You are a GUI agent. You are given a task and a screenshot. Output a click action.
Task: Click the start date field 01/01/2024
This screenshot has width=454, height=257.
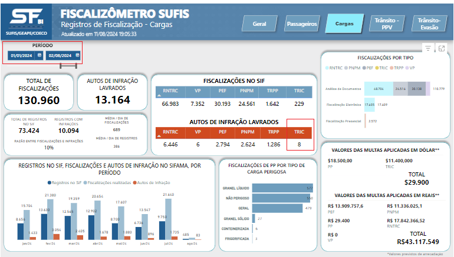point(21,55)
